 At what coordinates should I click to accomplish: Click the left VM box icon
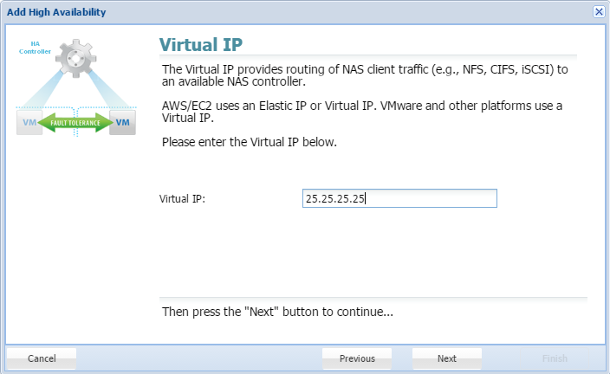click(x=29, y=123)
